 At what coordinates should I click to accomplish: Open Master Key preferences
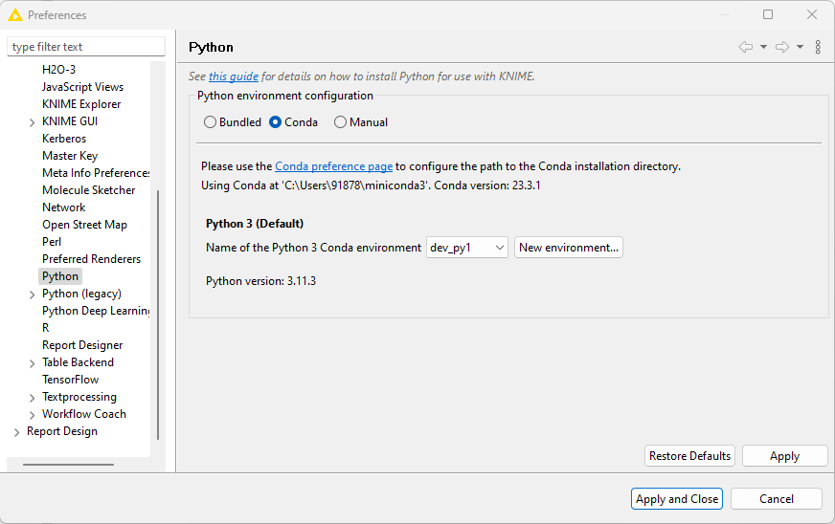(x=70, y=156)
